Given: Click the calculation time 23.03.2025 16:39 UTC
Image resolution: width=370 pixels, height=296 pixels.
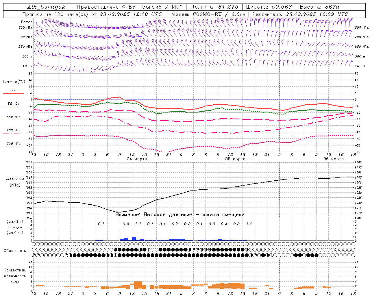Looking at the screenshot, I should tap(317, 14).
